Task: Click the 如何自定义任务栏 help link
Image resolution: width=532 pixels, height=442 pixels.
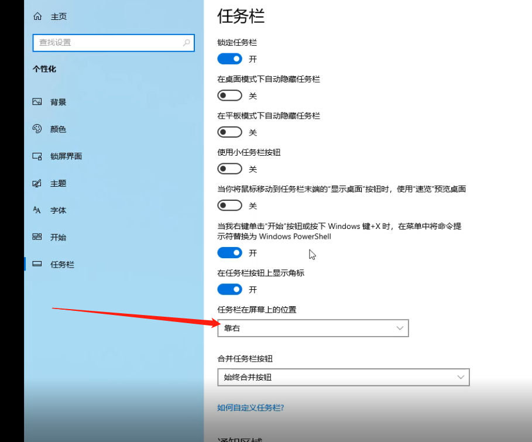Action: tap(250, 407)
